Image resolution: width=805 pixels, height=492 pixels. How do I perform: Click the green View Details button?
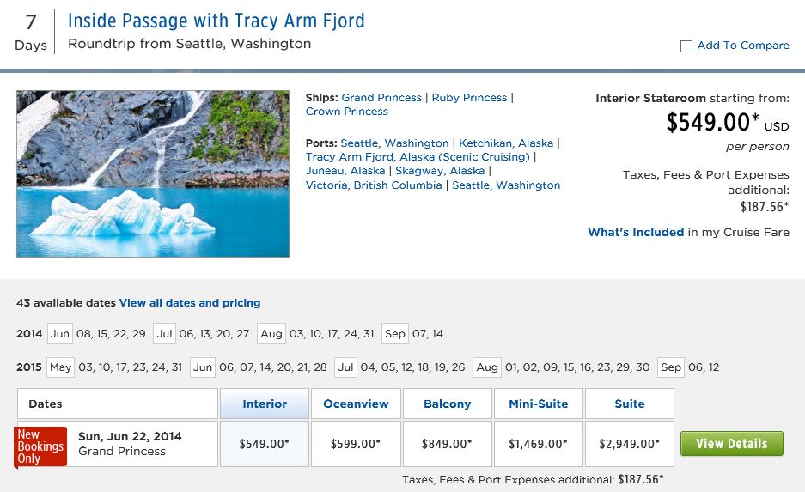731,444
